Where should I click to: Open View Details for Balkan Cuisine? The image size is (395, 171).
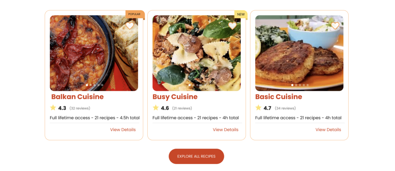click(x=123, y=130)
